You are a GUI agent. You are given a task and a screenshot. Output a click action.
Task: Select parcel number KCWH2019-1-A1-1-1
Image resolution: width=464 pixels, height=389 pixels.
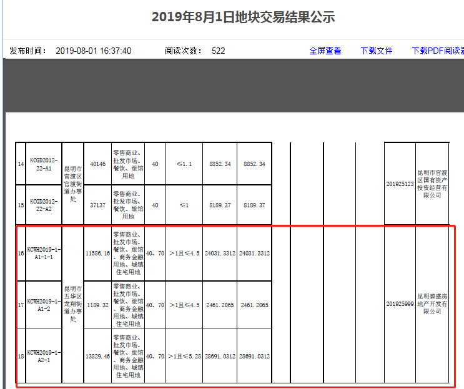pyautogui.click(x=44, y=254)
